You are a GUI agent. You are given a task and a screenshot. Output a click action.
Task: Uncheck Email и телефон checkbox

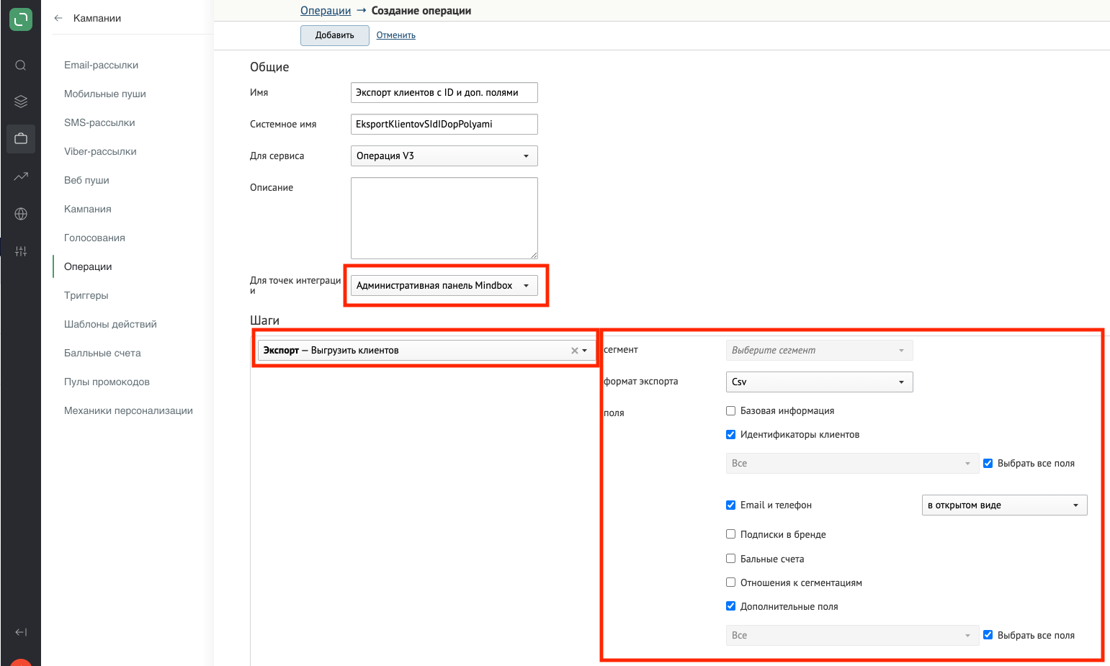point(730,505)
